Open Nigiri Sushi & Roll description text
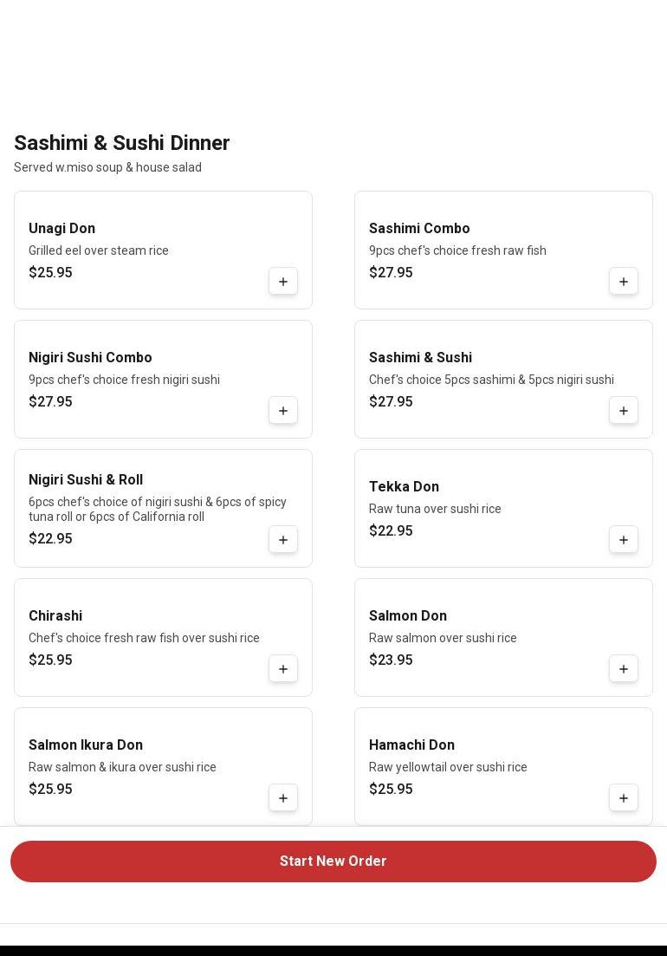The width and height of the screenshot is (667, 956). [158, 510]
